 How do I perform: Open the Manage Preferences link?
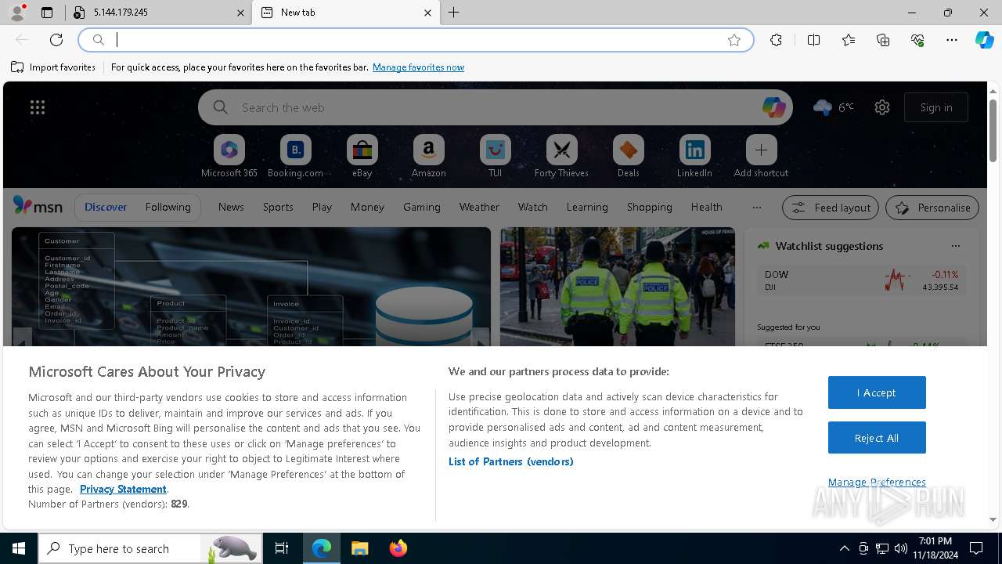877,482
